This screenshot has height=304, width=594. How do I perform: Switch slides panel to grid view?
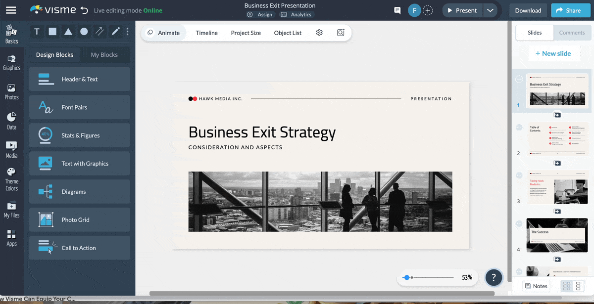click(566, 286)
